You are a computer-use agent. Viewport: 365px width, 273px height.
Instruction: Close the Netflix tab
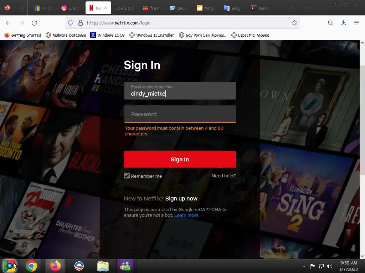(x=106, y=8)
